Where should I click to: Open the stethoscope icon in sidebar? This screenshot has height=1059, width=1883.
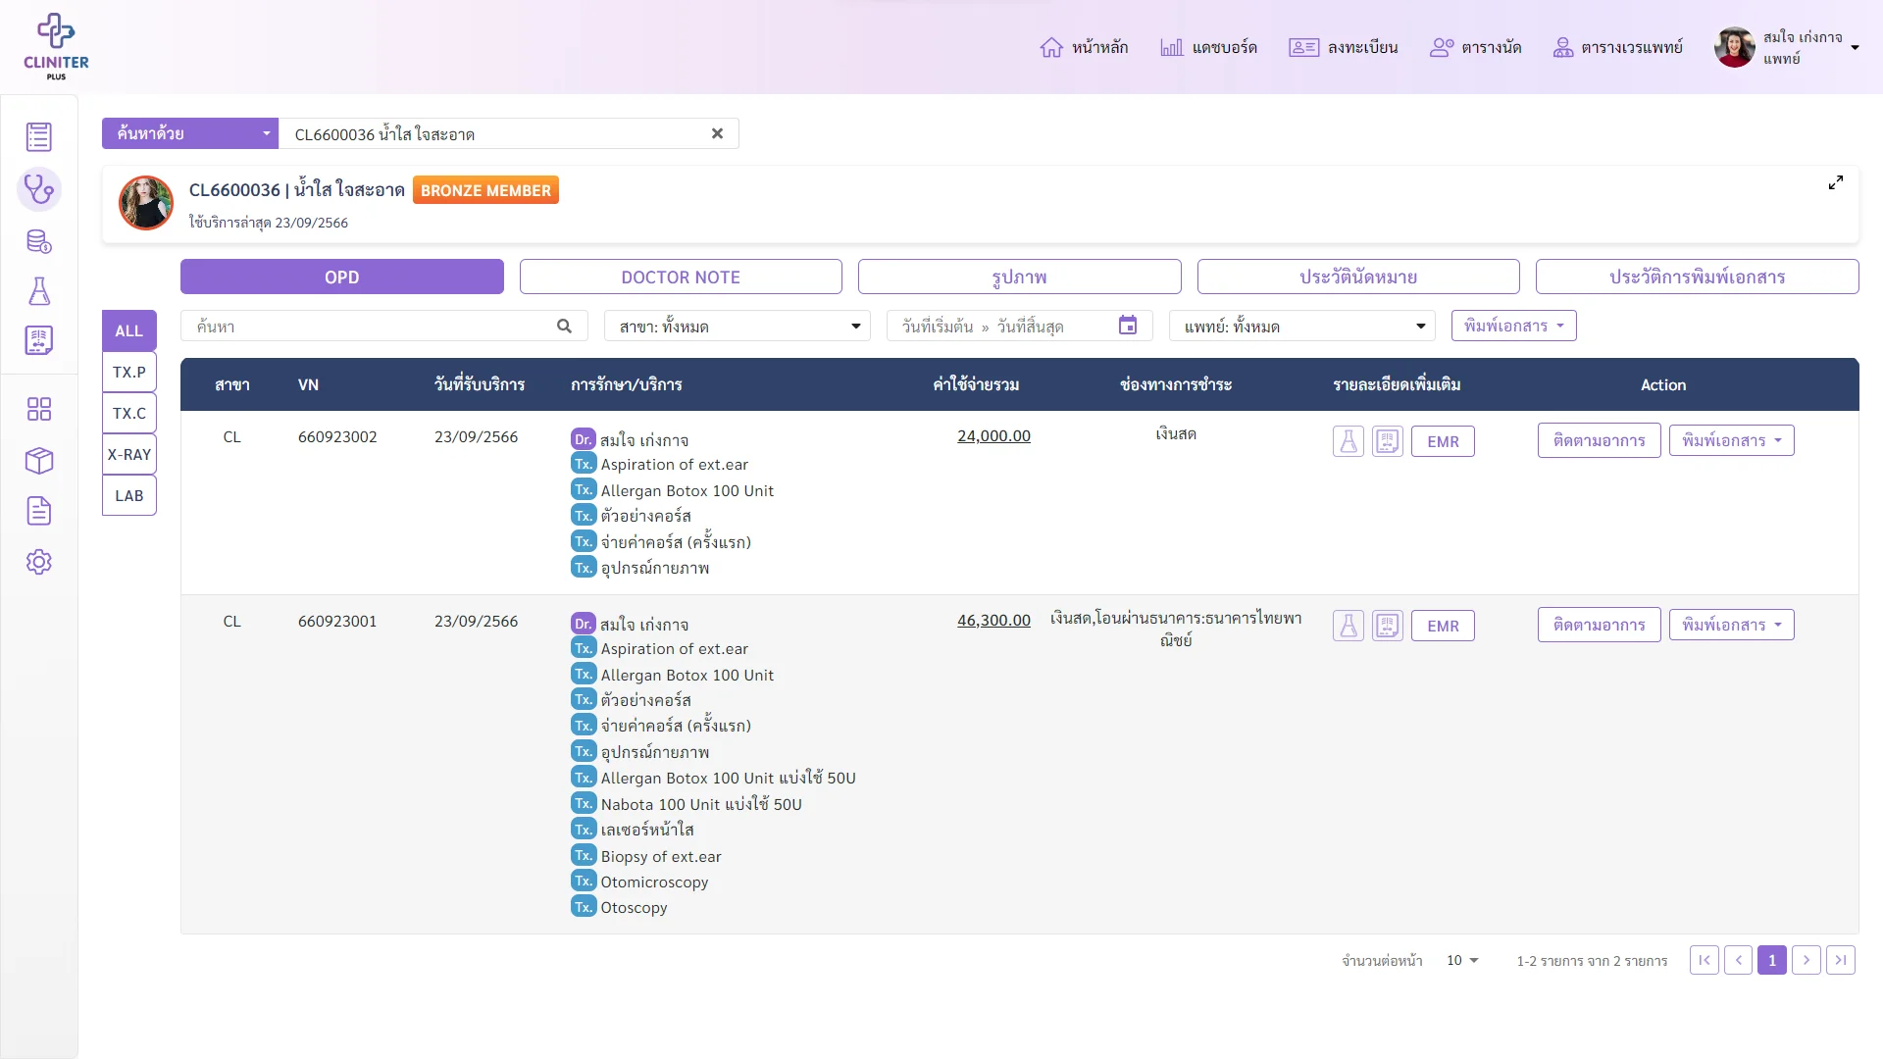pyautogui.click(x=39, y=188)
